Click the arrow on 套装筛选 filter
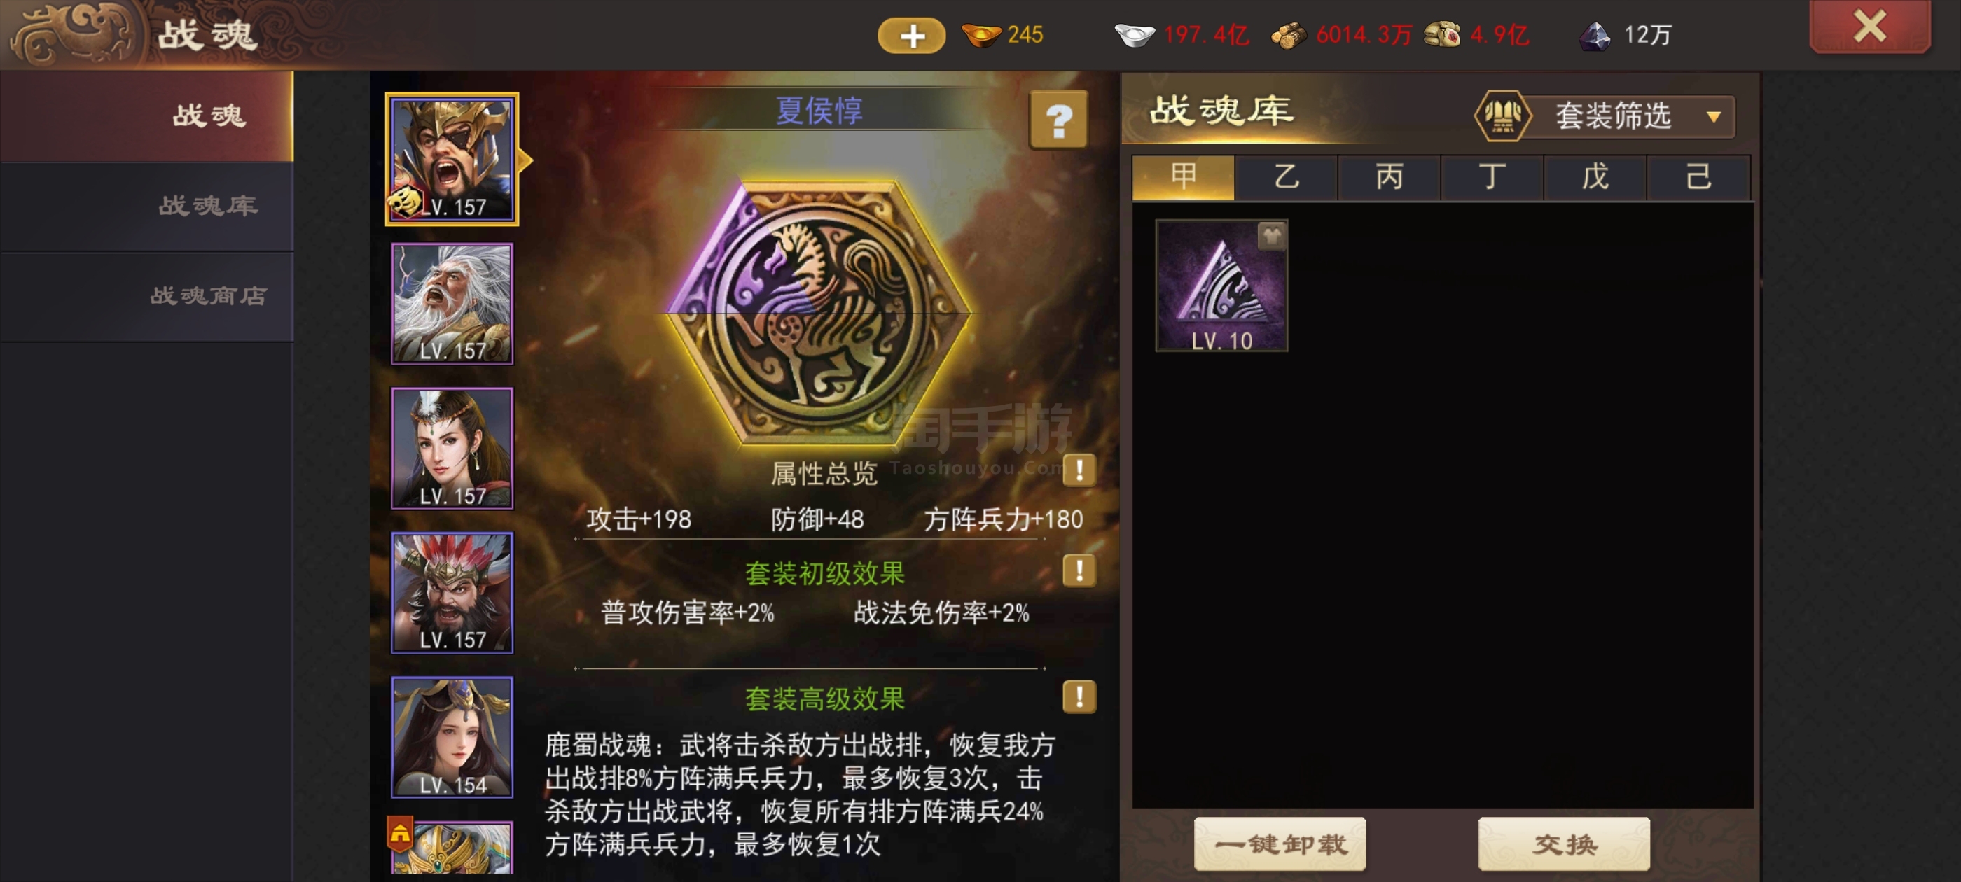 click(1713, 117)
